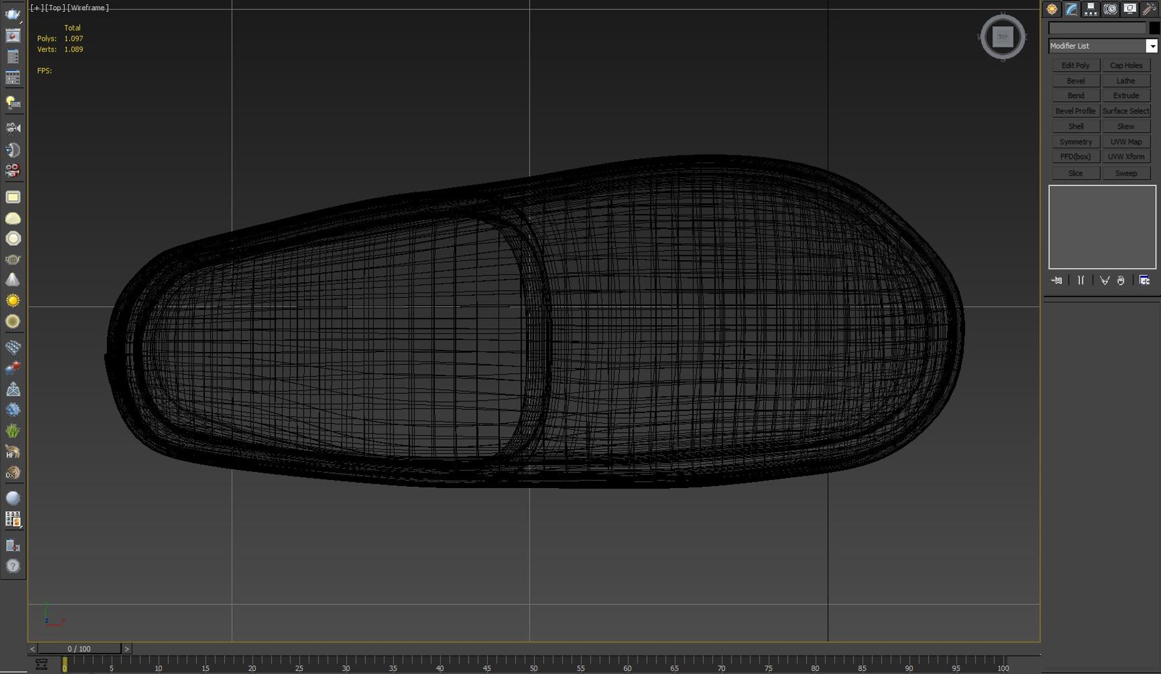Click the black object color swatch

[1154, 28]
